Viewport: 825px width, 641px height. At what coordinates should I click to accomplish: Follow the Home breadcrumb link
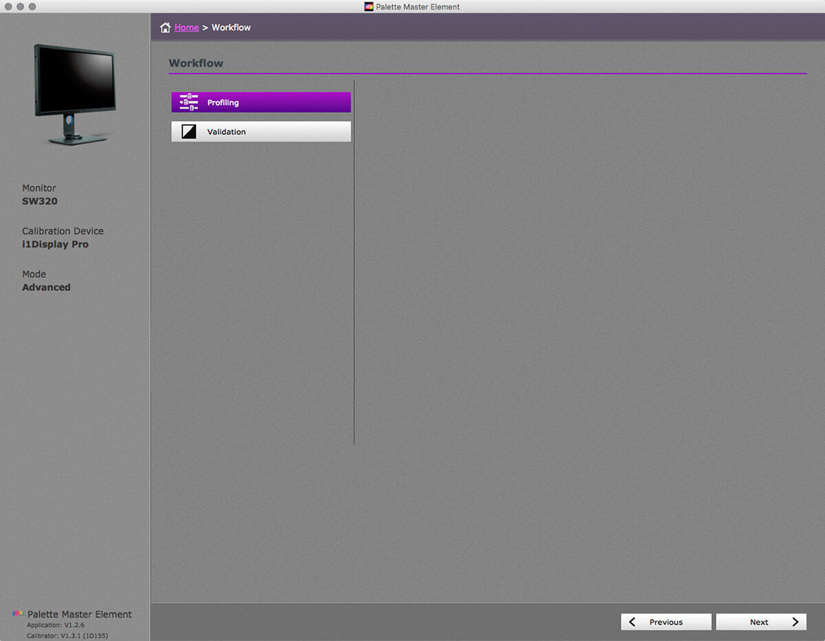pyautogui.click(x=186, y=28)
